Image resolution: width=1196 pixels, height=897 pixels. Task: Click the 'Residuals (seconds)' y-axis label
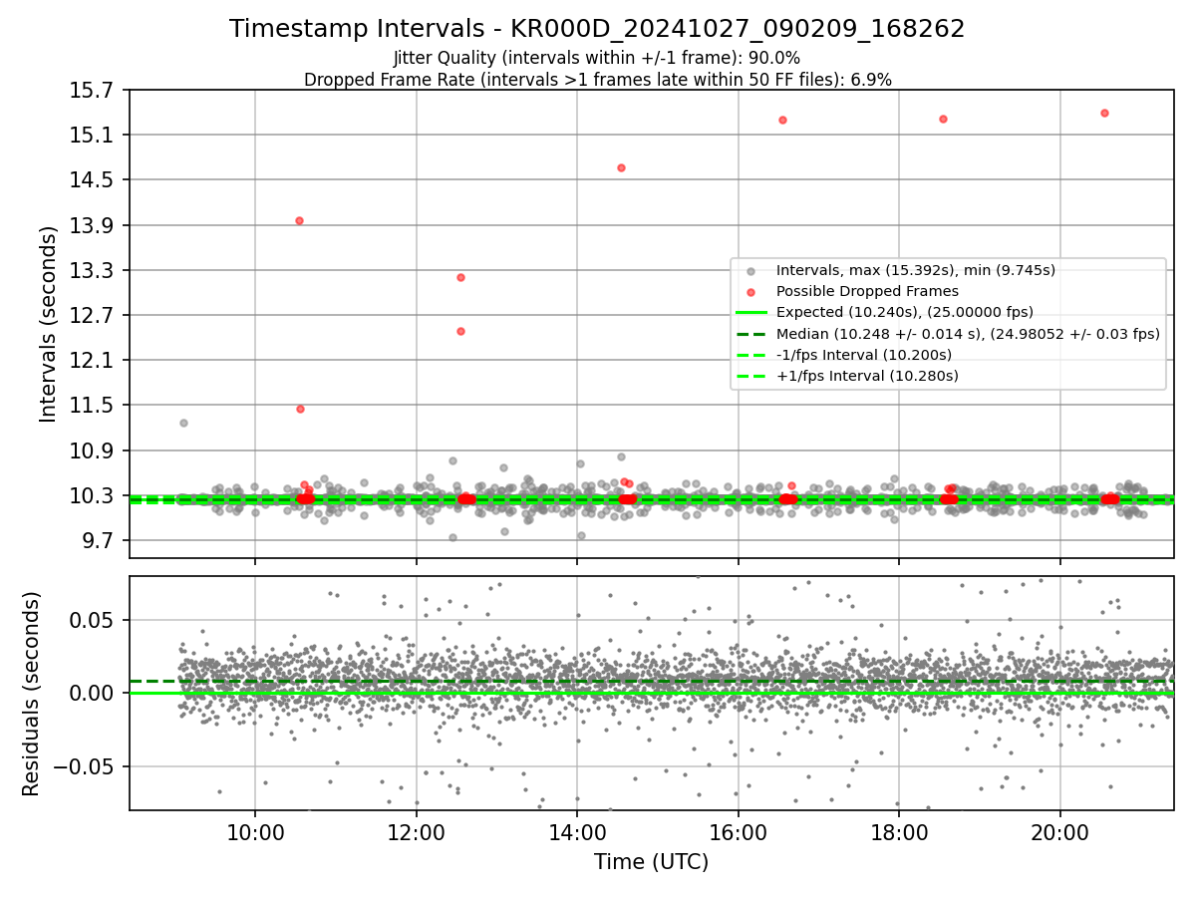[x=31, y=694]
